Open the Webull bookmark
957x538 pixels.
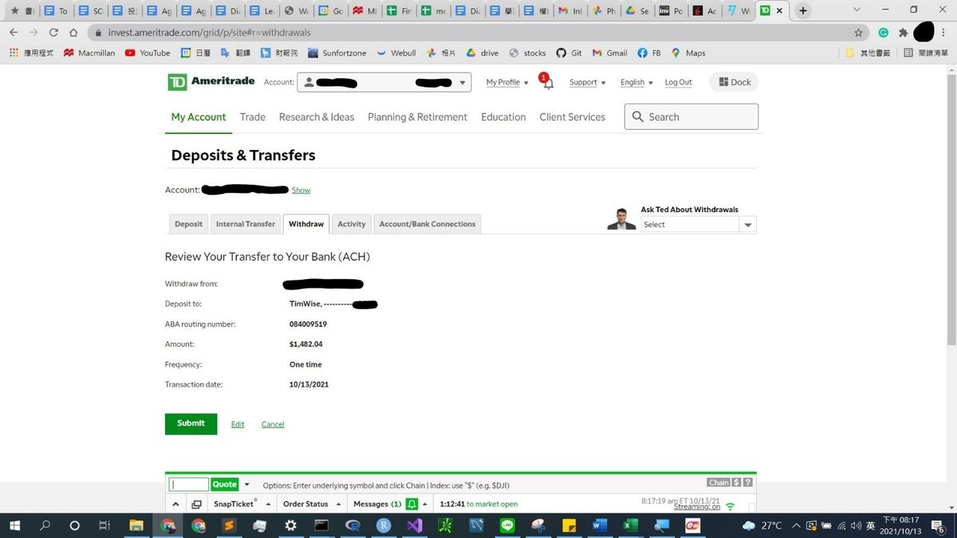tap(396, 53)
